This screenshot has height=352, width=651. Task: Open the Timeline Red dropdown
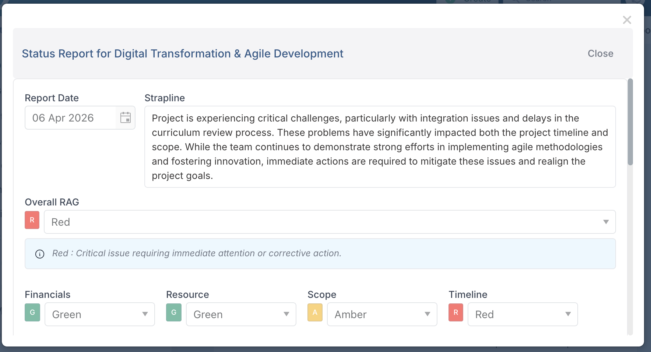coord(523,314)
